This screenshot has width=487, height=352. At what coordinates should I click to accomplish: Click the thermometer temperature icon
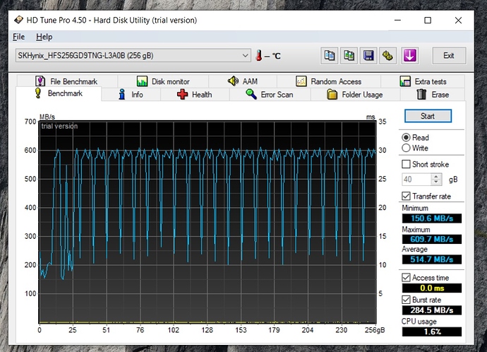click(259, 56)
